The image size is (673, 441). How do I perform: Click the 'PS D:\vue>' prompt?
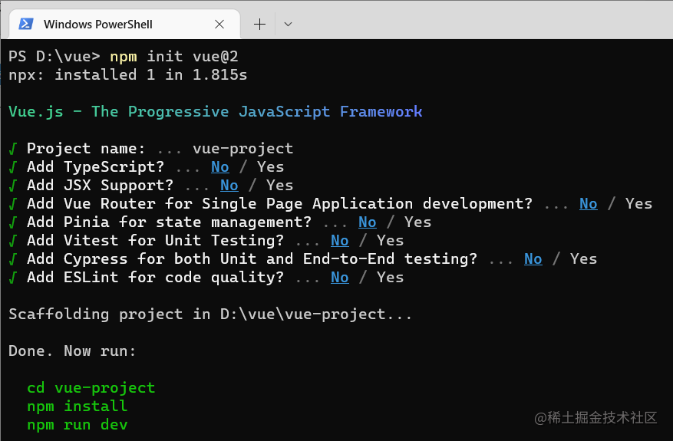pos(54,57)
